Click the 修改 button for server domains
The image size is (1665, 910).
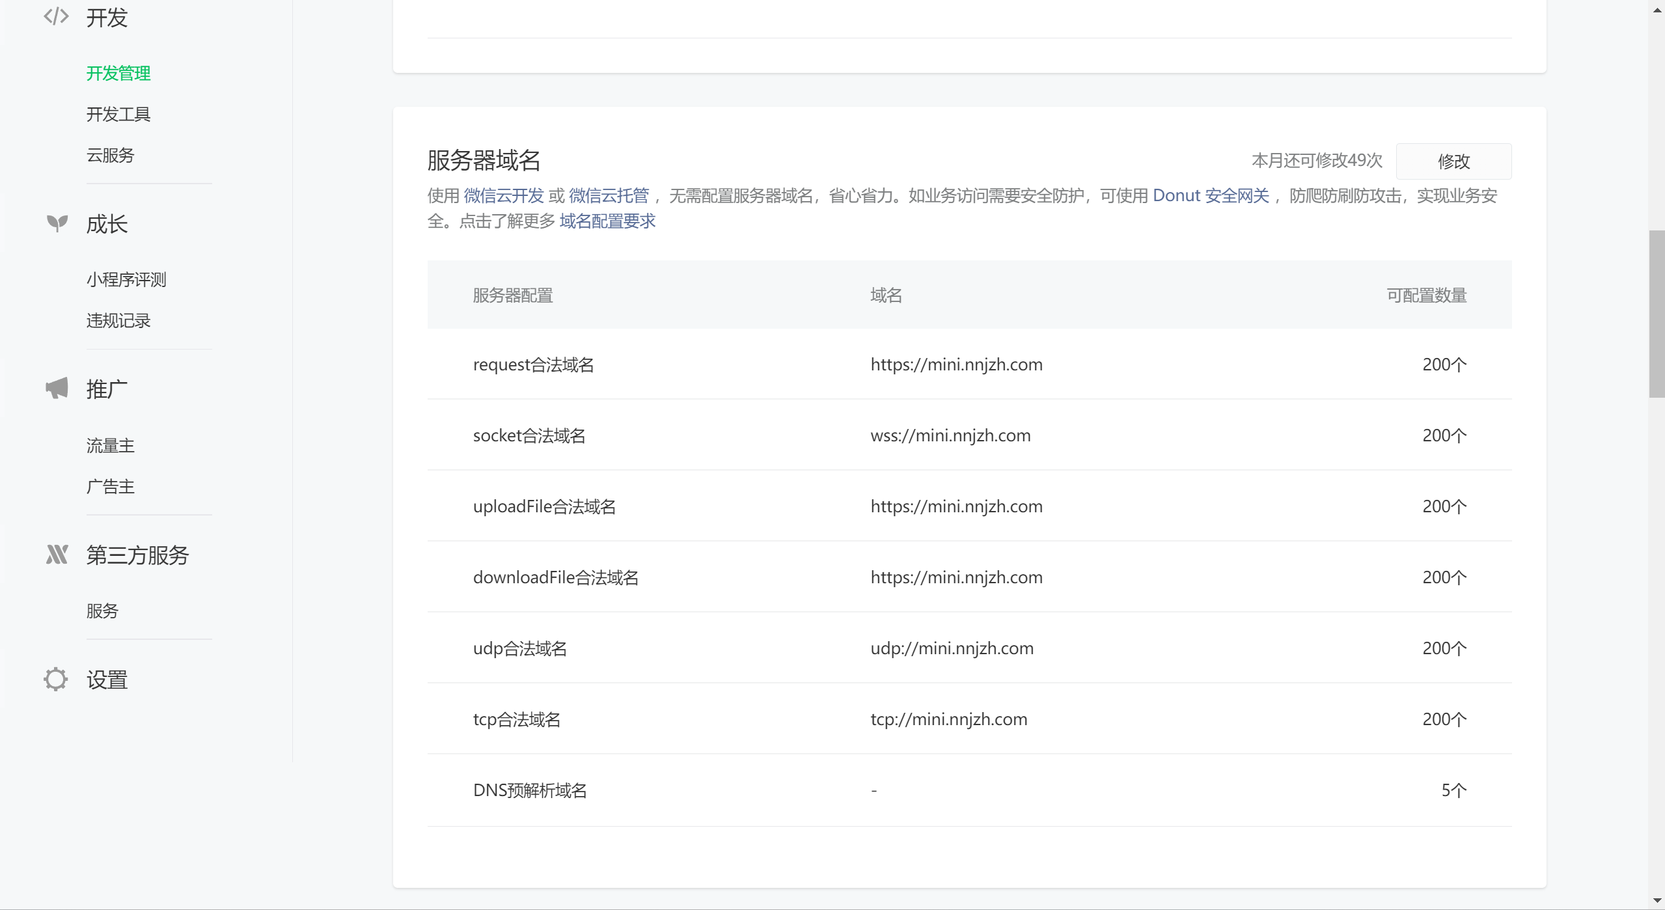point(1453,161)
